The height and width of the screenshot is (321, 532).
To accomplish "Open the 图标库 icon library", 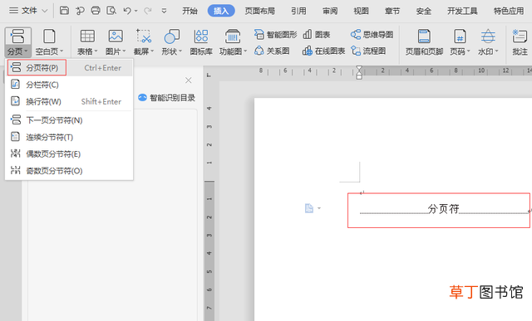I will click(201, 42).
